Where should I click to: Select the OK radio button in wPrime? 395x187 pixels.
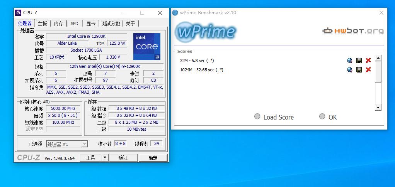click(322, 116)
